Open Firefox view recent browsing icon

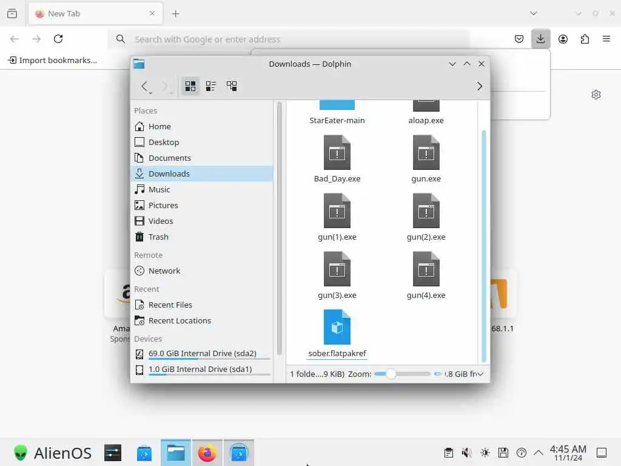coord(12,13)
